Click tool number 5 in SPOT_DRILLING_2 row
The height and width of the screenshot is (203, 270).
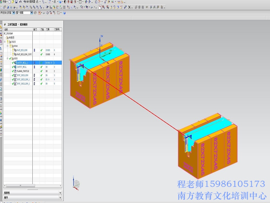click(55, 84)
